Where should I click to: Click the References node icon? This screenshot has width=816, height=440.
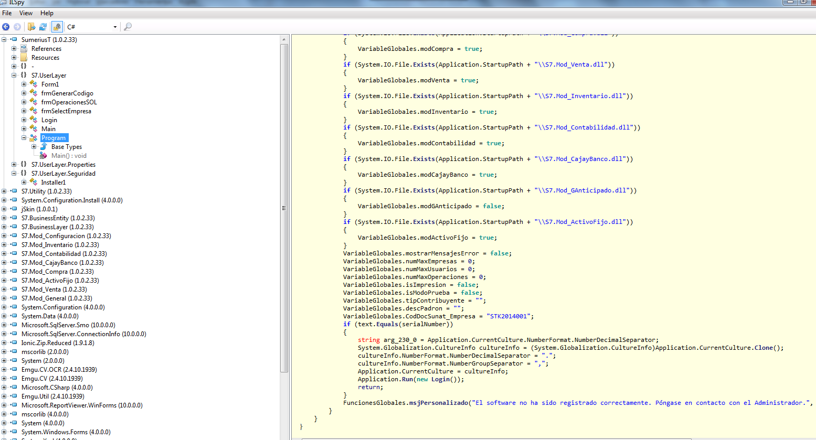click(23, 48)
